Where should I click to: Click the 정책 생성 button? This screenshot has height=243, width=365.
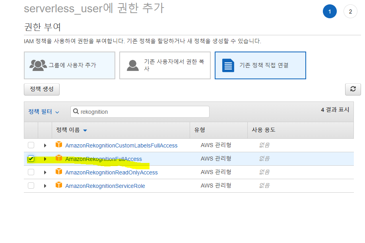[x=42, y=89]
